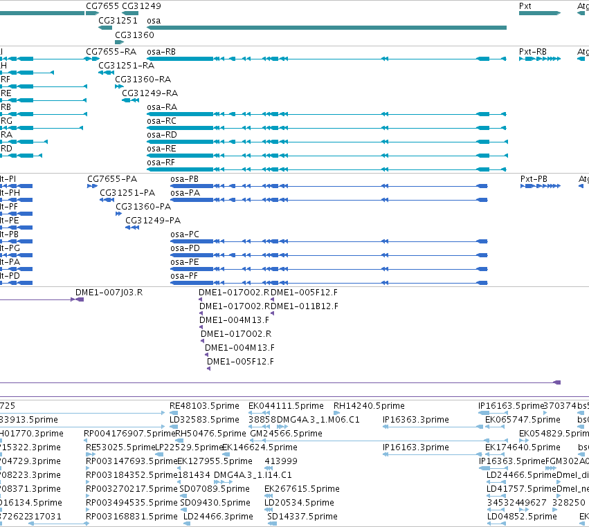
Task: Click the CG7655-PA protein label
Action: [112, 179]
